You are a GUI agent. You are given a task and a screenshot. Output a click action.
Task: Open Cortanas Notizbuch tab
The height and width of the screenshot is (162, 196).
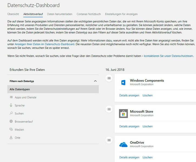[x=89, y=14]
